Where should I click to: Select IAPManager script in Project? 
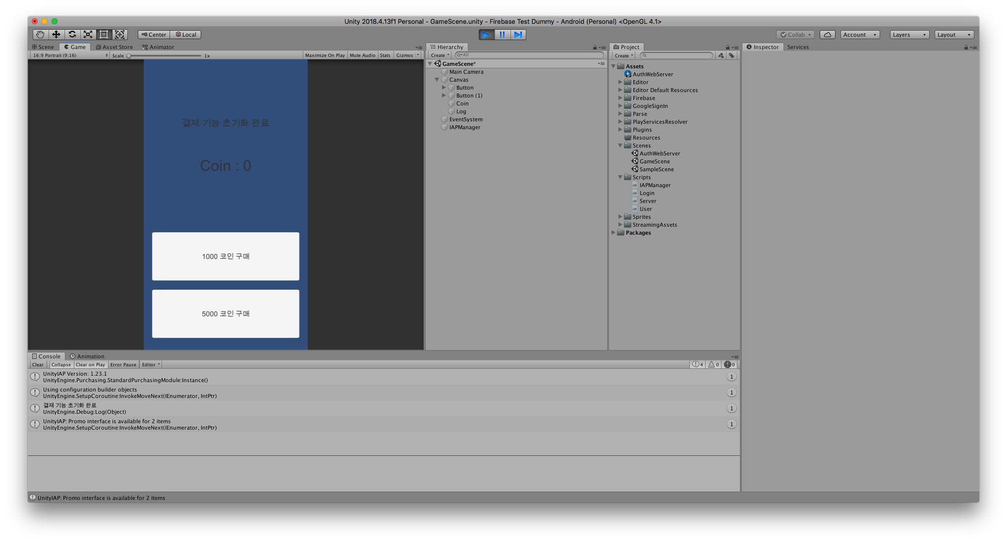pos(655,185)
